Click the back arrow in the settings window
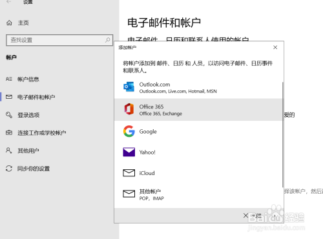The height and width of the screenshot is (239, 323). 8,2
